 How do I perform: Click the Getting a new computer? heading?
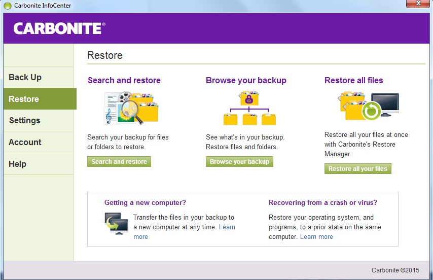coord(145,203)
